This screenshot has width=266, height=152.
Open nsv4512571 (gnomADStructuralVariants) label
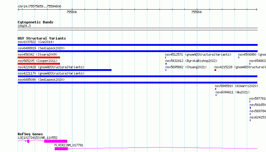pos(198,54)
